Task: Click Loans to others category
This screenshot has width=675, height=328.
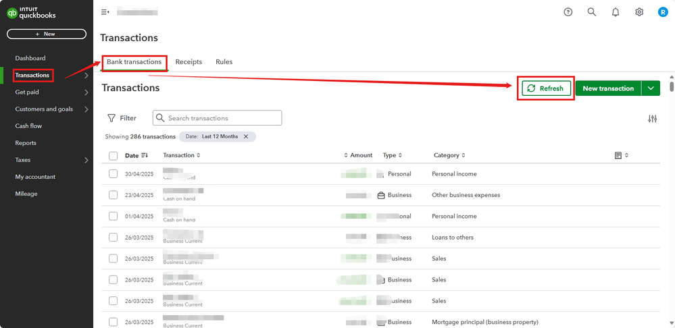Action: (x=453, y=238)
